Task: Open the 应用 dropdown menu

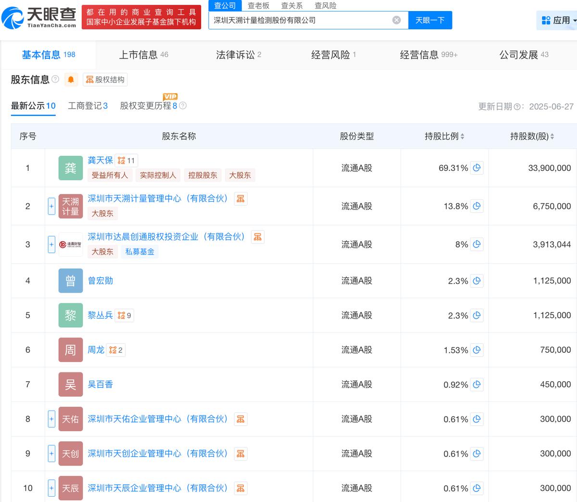Action: (x=557, y=20)
